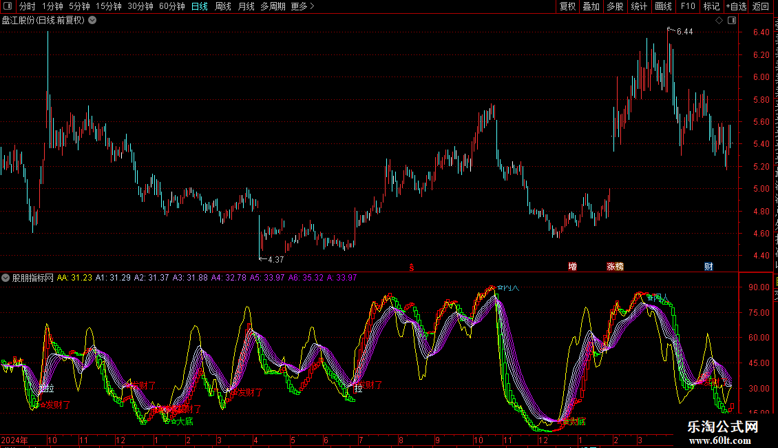Click the A5: 33.97 indicator value

pos(267,278)
